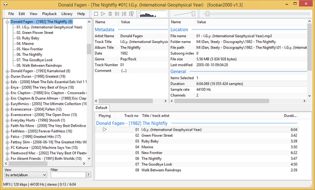This screenshot has height=190, width=315.
Task: Select tree track 08. Walk Between Raindrops
Action: tap(39, 65)
